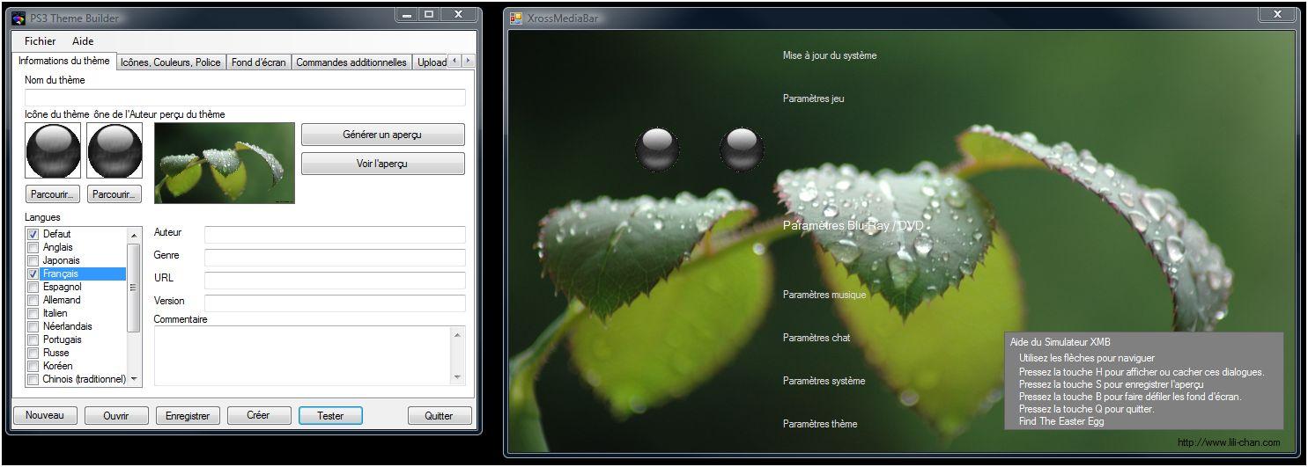Enable the Espagnol language checkbox

coord(33,287)
